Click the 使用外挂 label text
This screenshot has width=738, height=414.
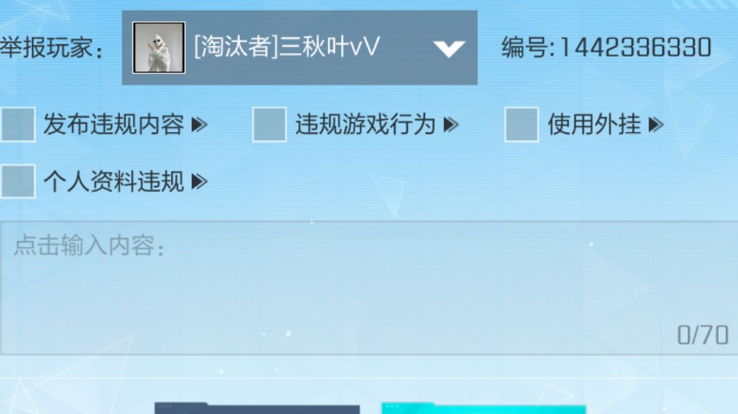[594, 124]
